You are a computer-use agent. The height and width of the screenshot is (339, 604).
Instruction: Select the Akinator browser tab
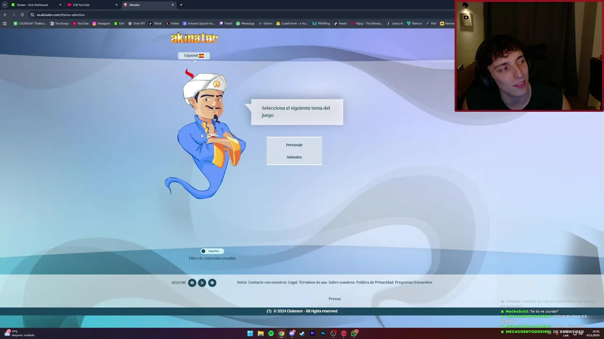(148, 5)
